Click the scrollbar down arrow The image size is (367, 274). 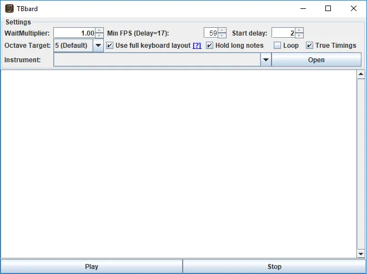pyautogui.click(x=361, y=253)
